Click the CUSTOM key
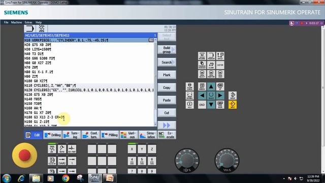 point(220,65)
